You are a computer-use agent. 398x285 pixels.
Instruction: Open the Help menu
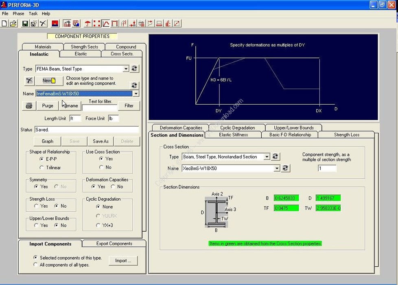pos(46,13)
